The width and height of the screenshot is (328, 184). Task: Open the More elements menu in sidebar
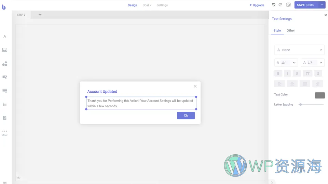(x=4, y=133)
